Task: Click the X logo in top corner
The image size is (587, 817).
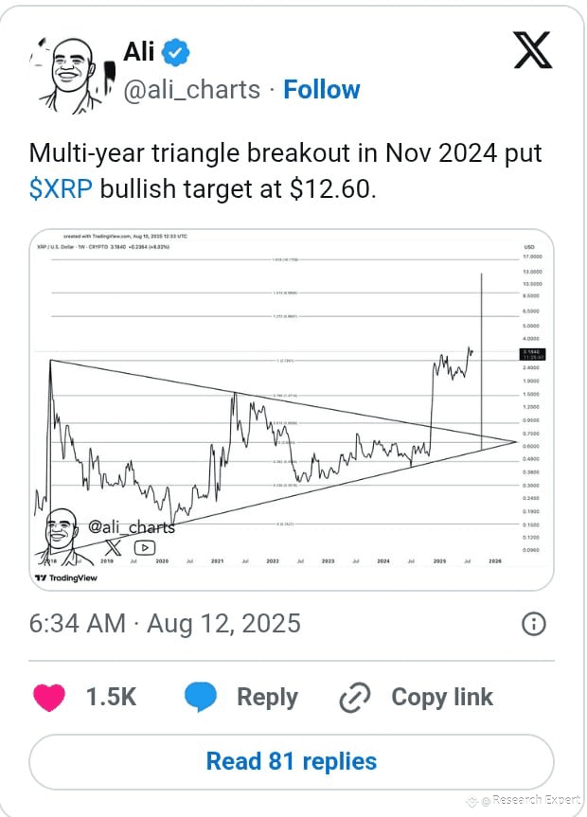Action: (x=533, y=50)
